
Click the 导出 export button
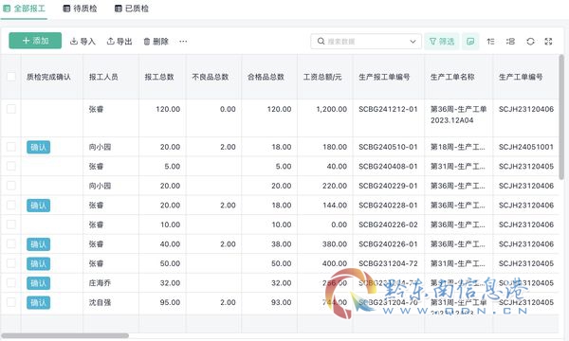(x=119, y=42)
